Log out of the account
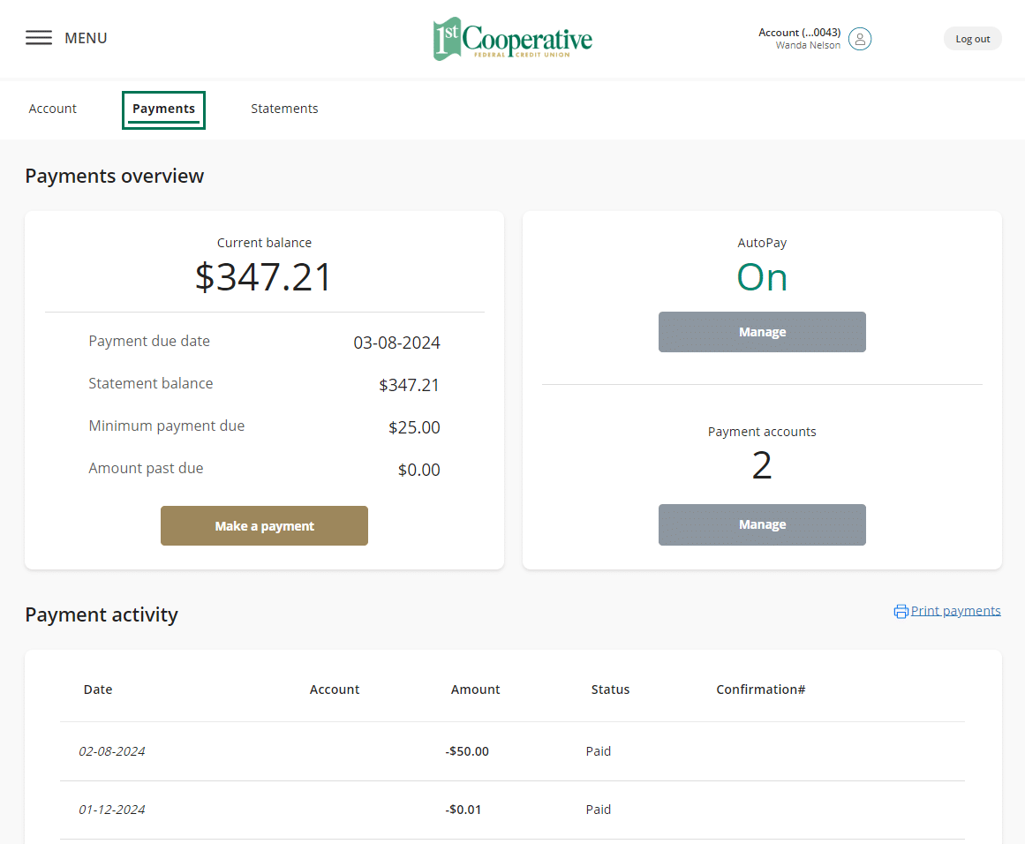 (x=972, y=39)
